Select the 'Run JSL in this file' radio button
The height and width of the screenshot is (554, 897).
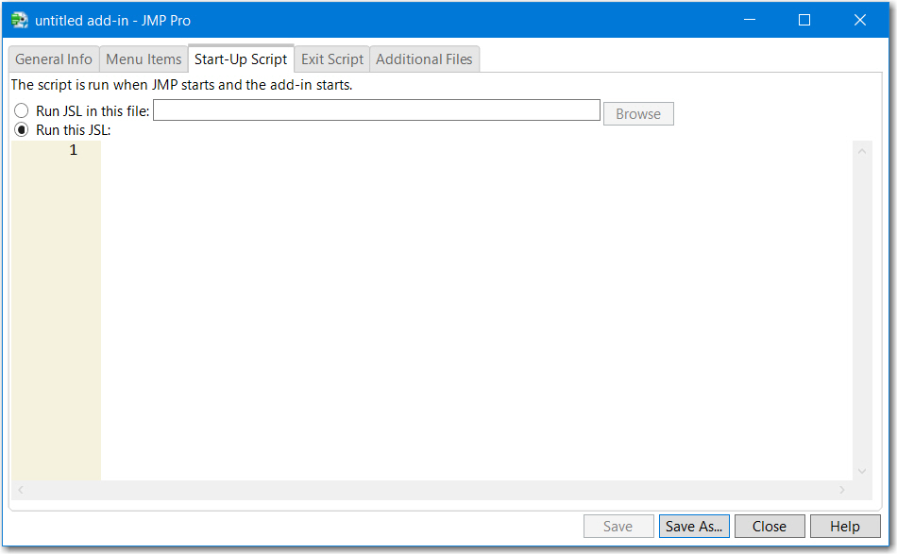click(22, 111)
